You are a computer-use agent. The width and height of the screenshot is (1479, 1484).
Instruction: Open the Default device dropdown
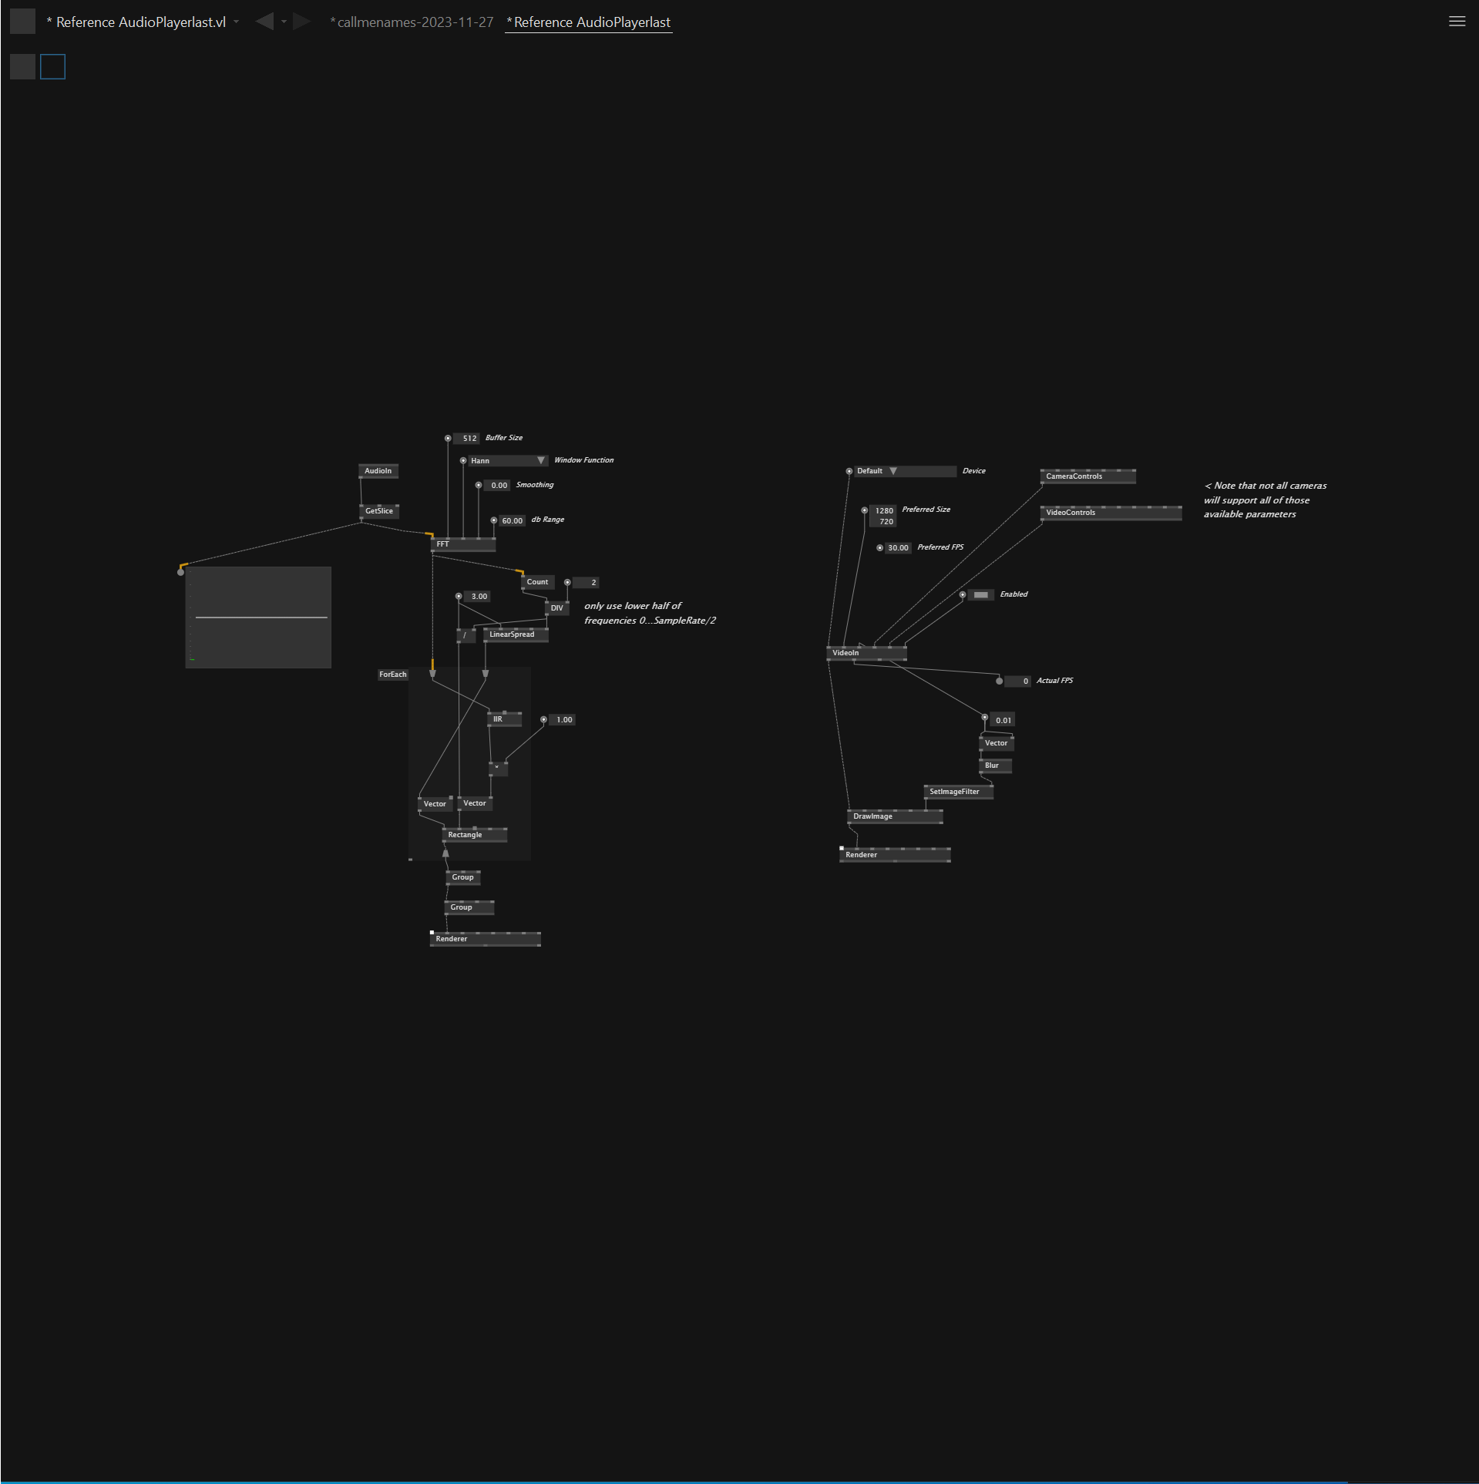pos(905,471)
